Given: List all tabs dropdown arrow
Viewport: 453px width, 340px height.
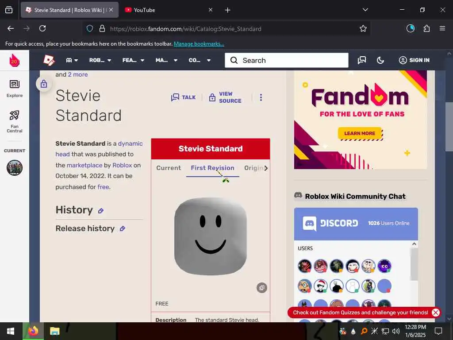Looking at the screenshot, I should (365, 10).
